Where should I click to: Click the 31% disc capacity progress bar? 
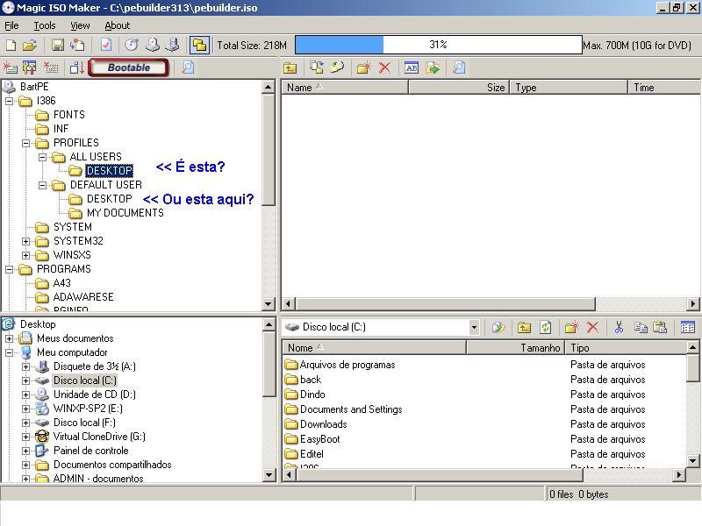[438, 45]
